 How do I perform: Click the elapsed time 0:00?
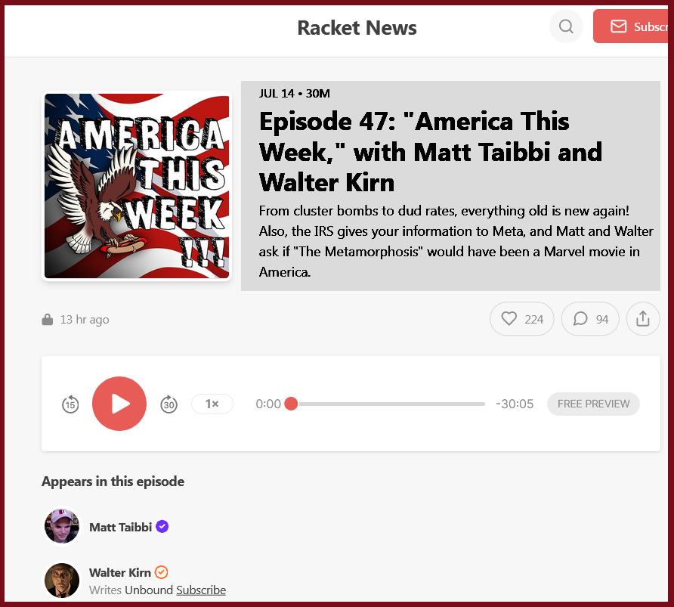[x=268, y=404]
